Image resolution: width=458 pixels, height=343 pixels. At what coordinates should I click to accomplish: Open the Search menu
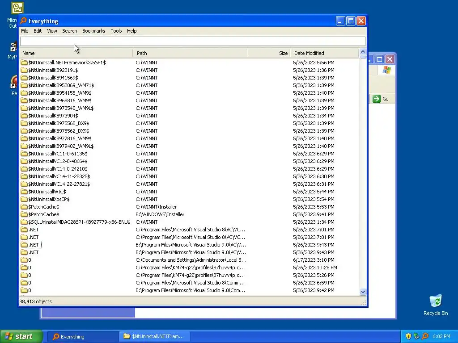pos(69,31)
